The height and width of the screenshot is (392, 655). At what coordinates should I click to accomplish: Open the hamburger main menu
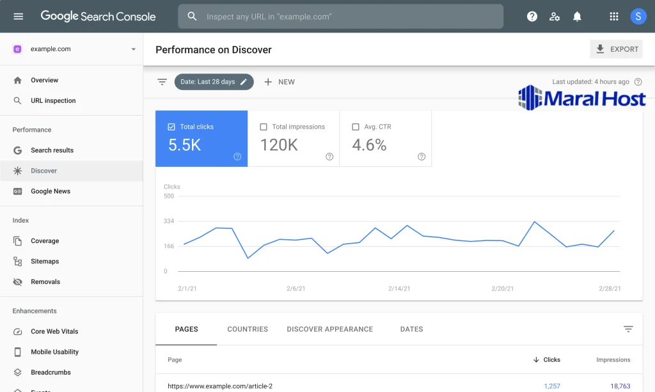(18, 17)
